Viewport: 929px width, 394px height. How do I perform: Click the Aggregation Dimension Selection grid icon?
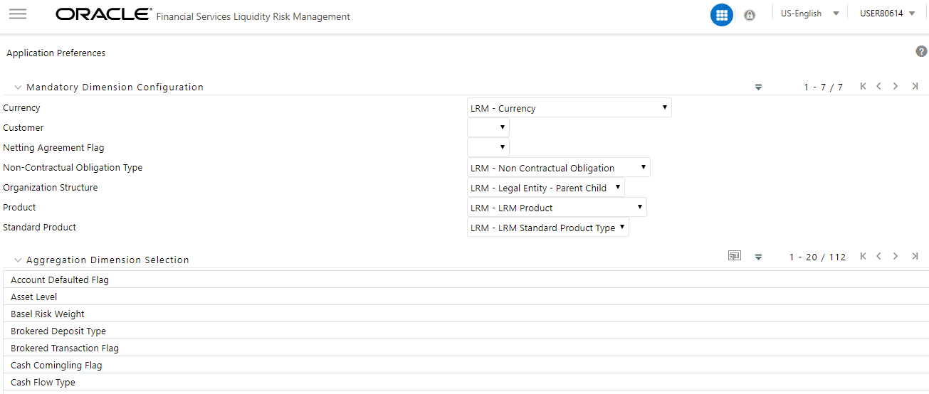pyautogui.click(x=735, y=256)
